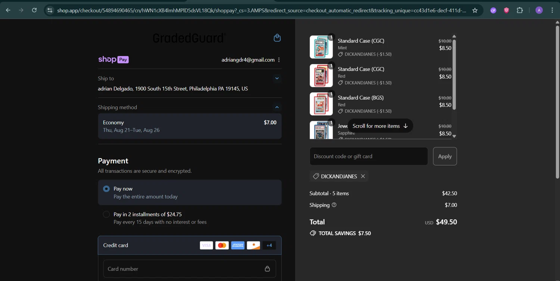The width and height of the screenshot is (560, 281).
Task: Click the Payment section heading
Action: (113, 161)
